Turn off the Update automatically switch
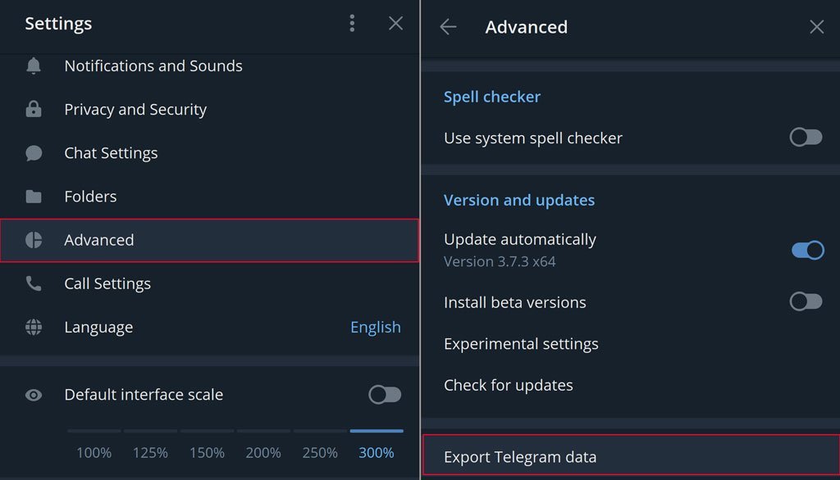The height and width of the screenshot is (480, 840). [x=808, y=250]
